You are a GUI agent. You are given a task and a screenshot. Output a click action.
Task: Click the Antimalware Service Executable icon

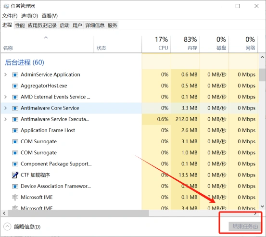pos(15,119)
